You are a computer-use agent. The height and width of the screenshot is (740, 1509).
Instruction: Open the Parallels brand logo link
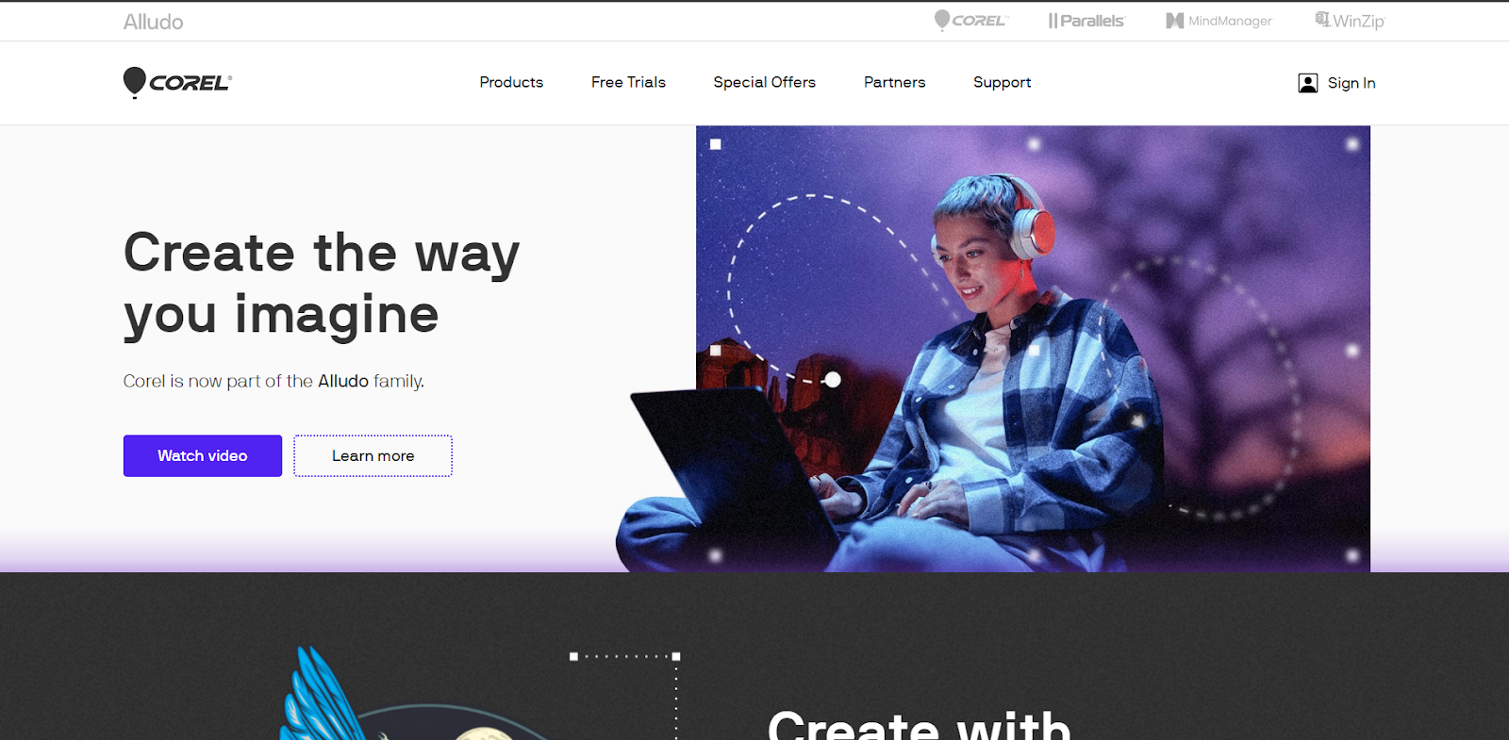coord(1086,21)
